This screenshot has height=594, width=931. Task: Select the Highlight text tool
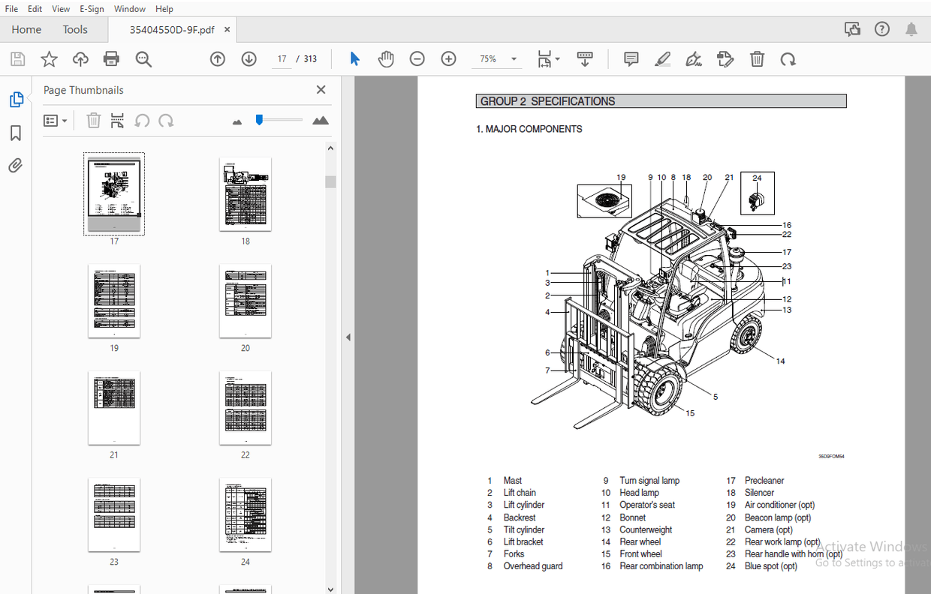coord(662,58)
